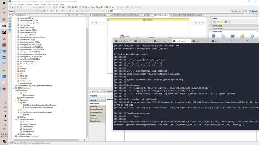The width and height of the screenshot is (259, 145).
Task: Click the Save icon in the main toolbar
Action: pos(15,7)
